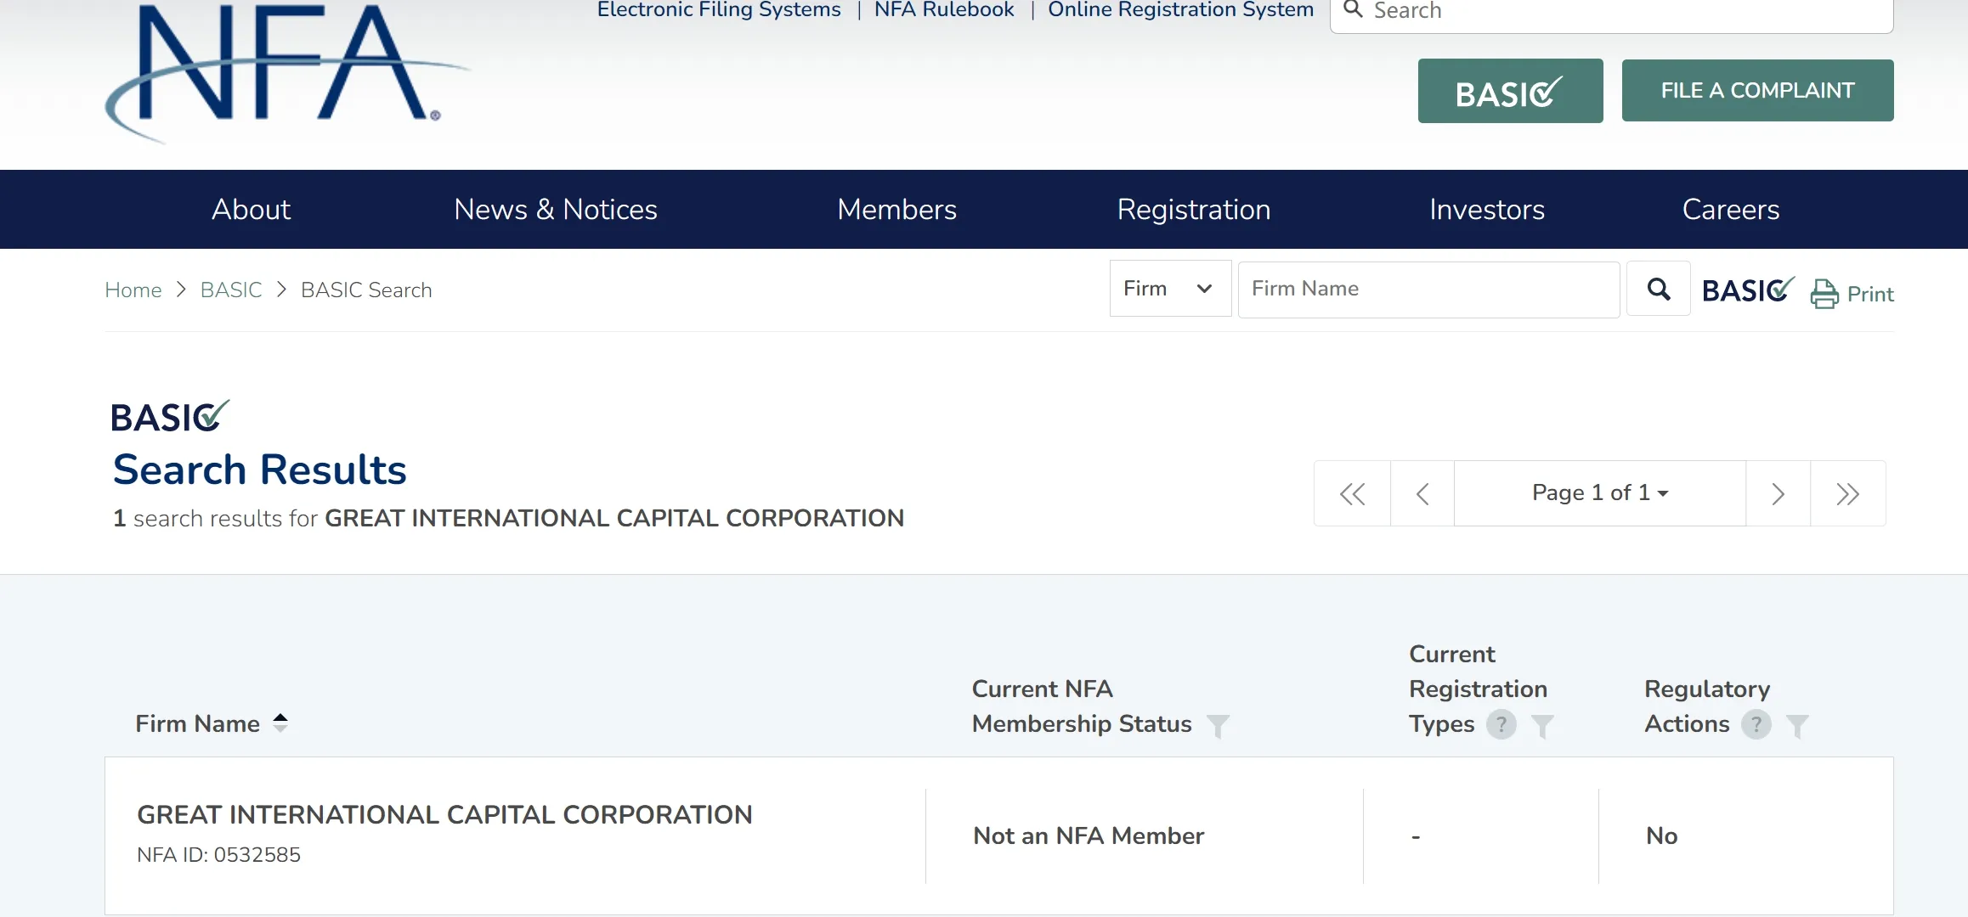Screen dimensions: 1968x917
Task: Open the Page 1 of 1 dropdown
Action: pyautogui.click(x=1600, y=493)
